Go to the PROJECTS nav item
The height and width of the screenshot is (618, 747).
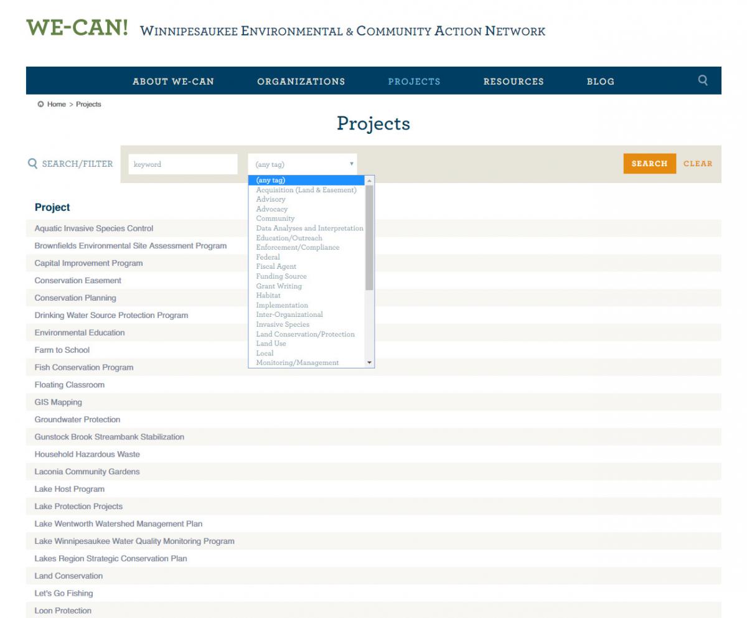(414, 82)
